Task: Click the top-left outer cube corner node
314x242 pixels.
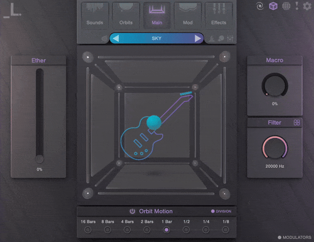Action: [88, 57]
